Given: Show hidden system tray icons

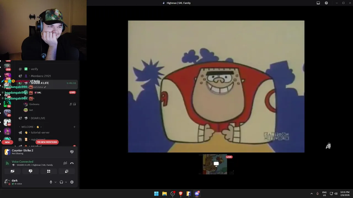Looking at the screenshot, I should tap(312, 194).
